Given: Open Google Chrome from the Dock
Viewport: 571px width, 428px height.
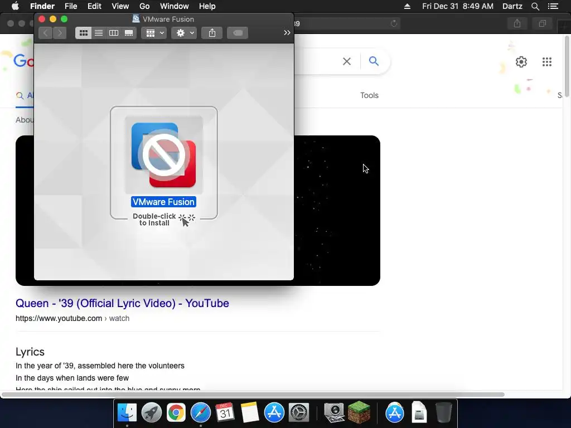Looking at the screenshot, I should (176, 413).
